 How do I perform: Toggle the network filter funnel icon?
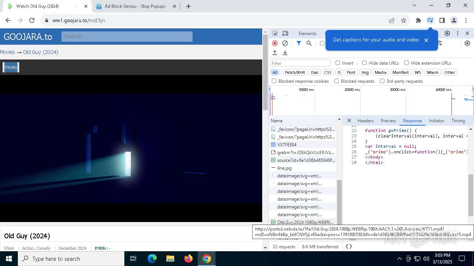click(x=299, y=43)
